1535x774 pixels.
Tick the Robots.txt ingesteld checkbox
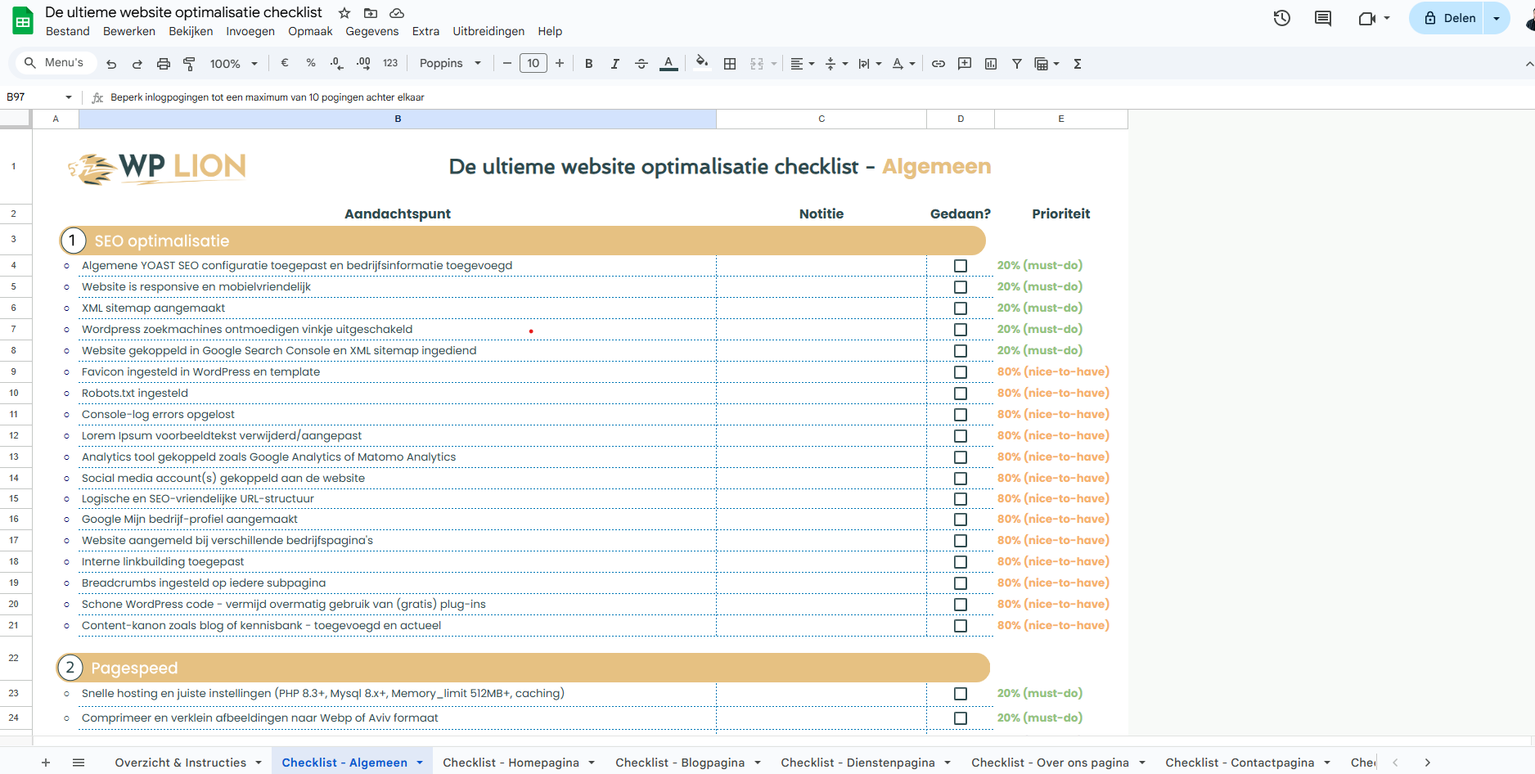(x=961, y=394)
